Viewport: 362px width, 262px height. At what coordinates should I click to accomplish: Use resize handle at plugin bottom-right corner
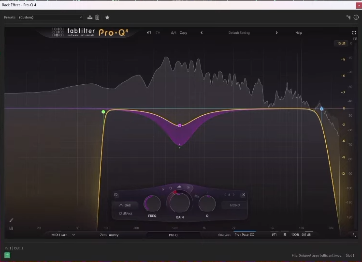pyautogui.click(x=354, y=235)
